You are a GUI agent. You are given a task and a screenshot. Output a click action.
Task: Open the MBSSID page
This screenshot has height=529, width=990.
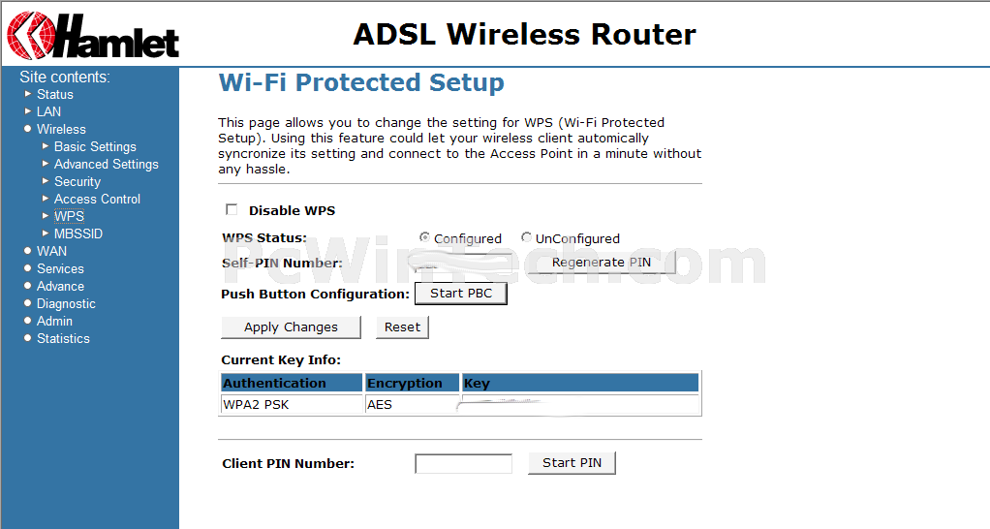pos(78,233)
